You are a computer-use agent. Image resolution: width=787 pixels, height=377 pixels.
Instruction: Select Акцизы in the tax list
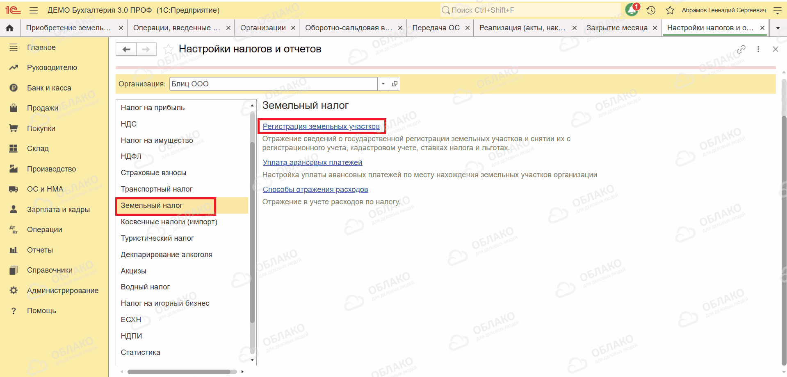coord(182,271)
